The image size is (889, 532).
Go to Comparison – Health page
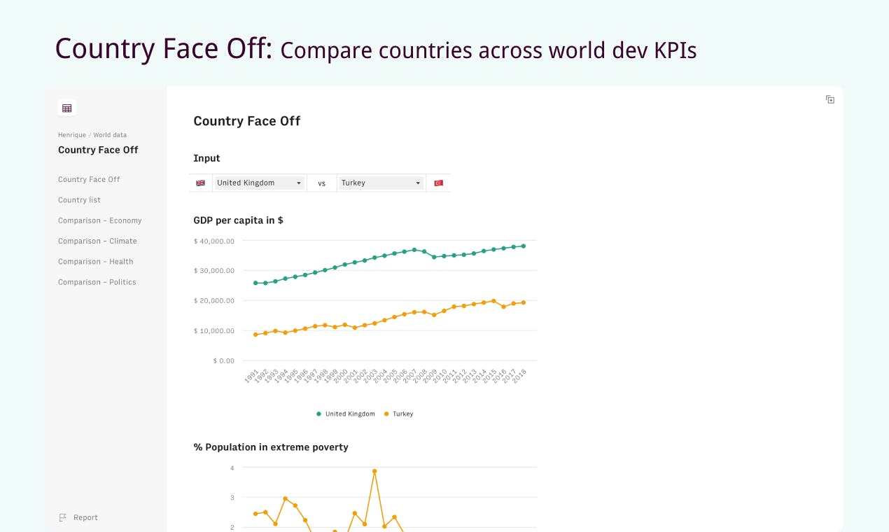(x=95, y=262)
